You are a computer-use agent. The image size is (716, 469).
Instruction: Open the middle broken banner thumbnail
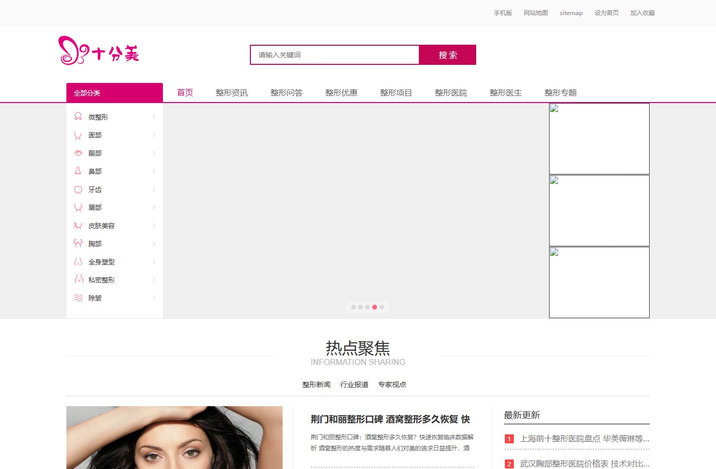pyautogui.click(x=599, y=211)
